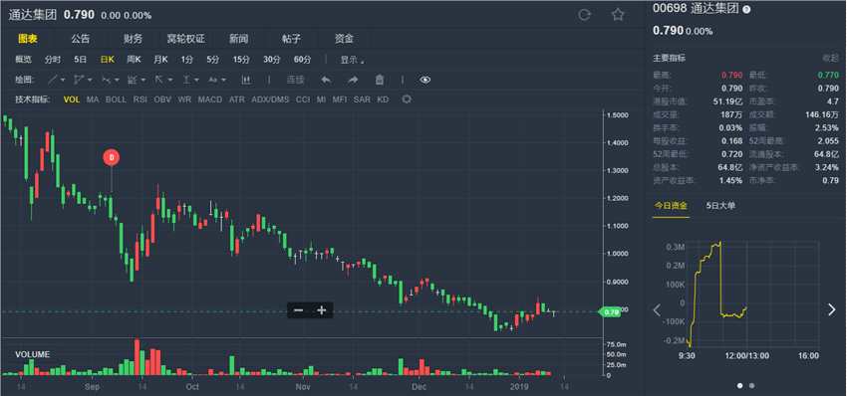Zoom out chart with the minus button
This screenshot has width=847, height=396.
298,310
